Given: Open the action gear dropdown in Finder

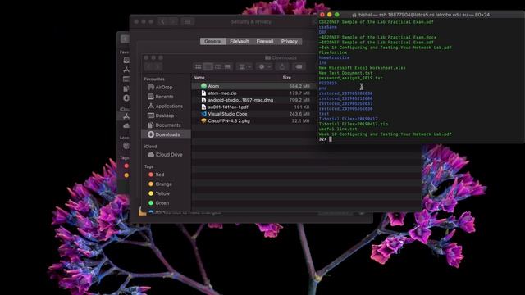Looking at the screenshot, I should click(264, 67).
